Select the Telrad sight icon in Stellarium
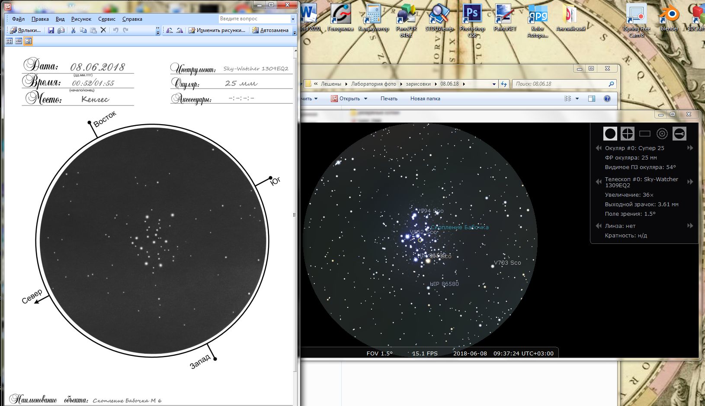The image size is (705, 406). pos(662,134)
